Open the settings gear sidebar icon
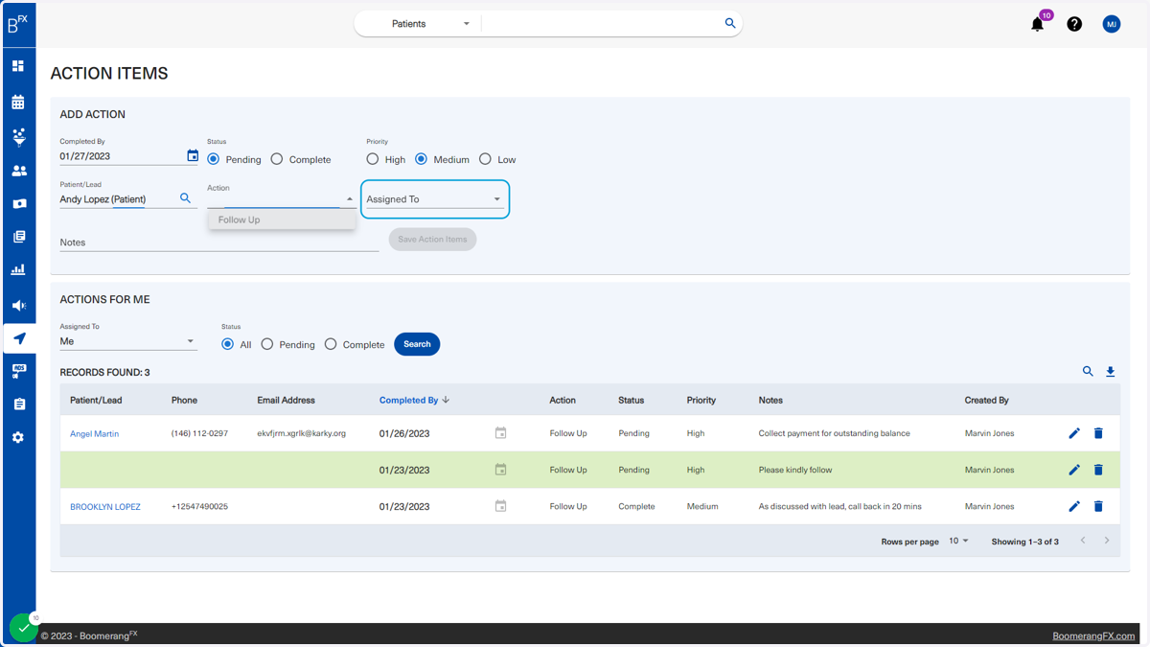This screenshot has height=647, width=1150. click(x=18, y=437)
